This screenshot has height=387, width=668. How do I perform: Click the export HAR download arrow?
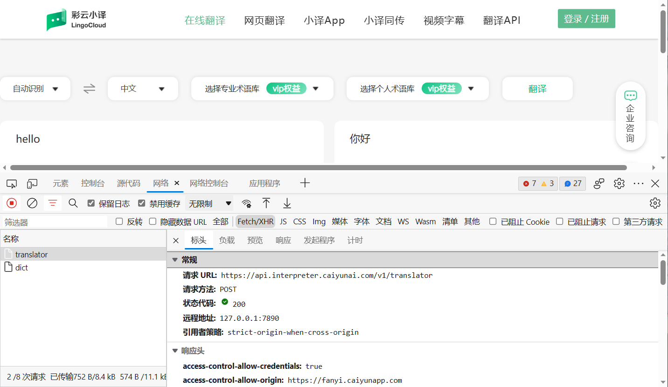pos(287,203)
